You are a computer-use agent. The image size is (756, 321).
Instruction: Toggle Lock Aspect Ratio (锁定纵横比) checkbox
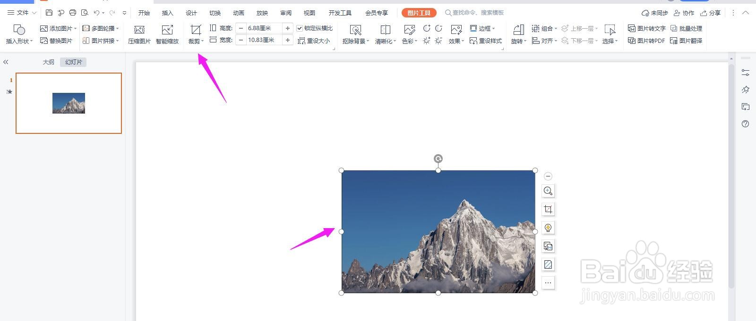pyautogui.click(x=300, y=28)
